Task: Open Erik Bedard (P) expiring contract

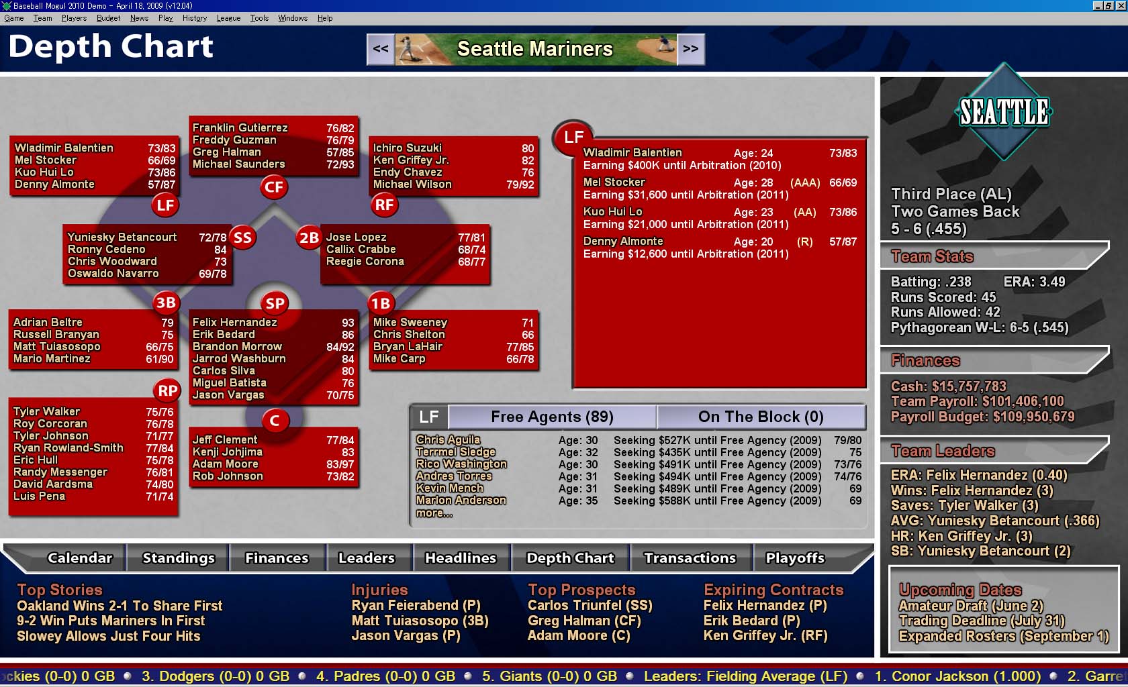Action: pos(752,621)
